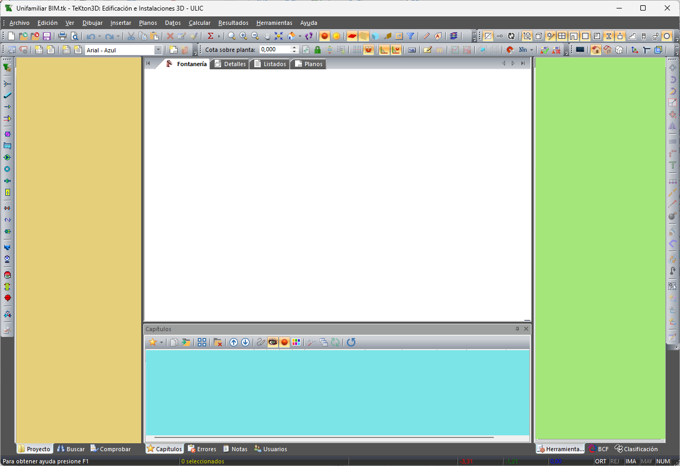Click the blue refresh arrow in Capítulos
Image resolution: width=680 pixels, height=466 pixels.
(351, 342)
